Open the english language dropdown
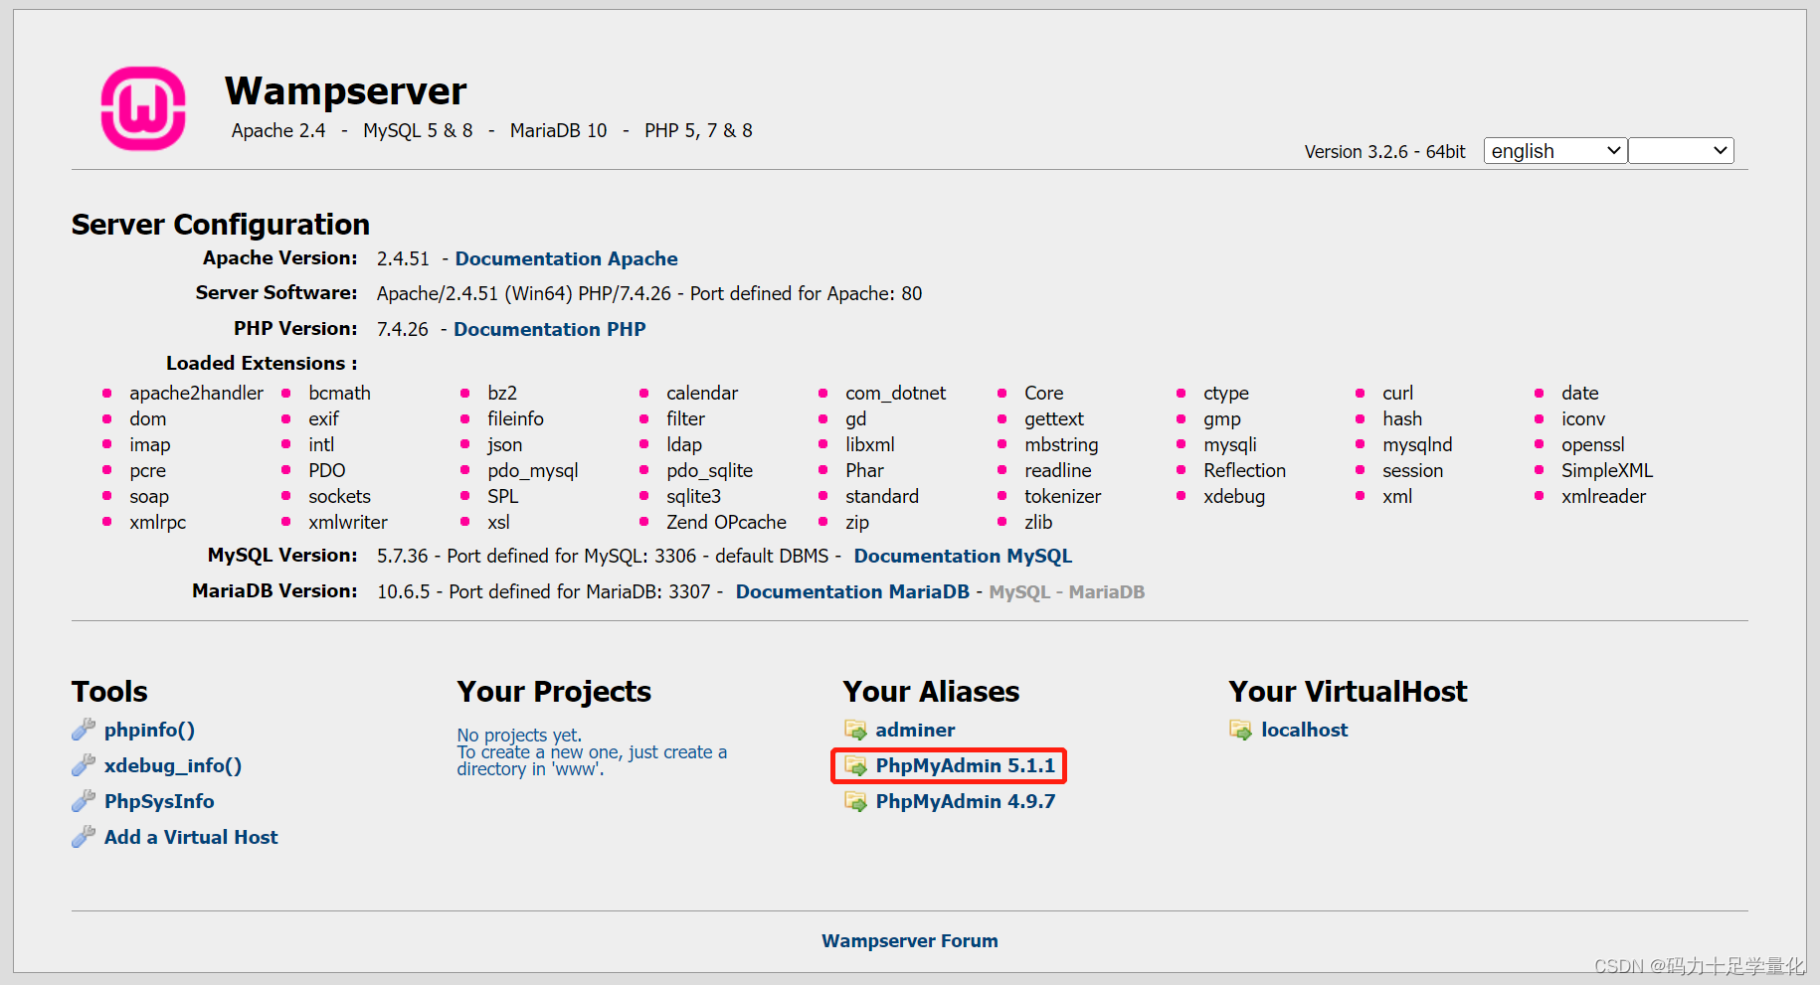The width and height of the screenshot is (1820, 985). (x=1555, y=151)
